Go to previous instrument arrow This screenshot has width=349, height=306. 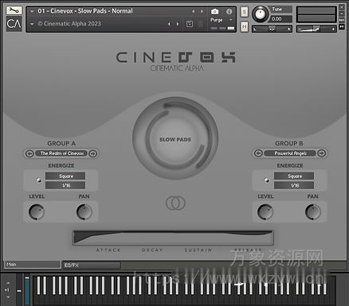coord(194,11)
